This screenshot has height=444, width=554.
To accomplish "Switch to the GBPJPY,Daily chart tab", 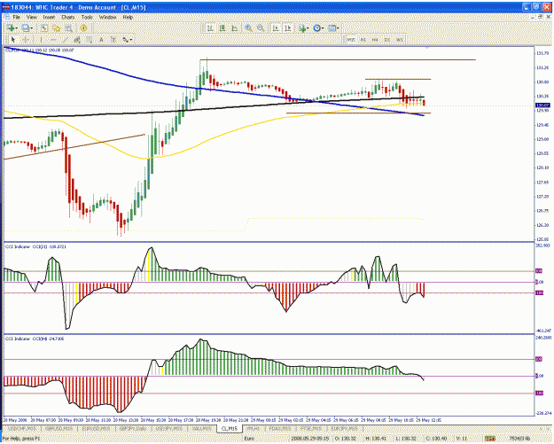I will 133,428.
